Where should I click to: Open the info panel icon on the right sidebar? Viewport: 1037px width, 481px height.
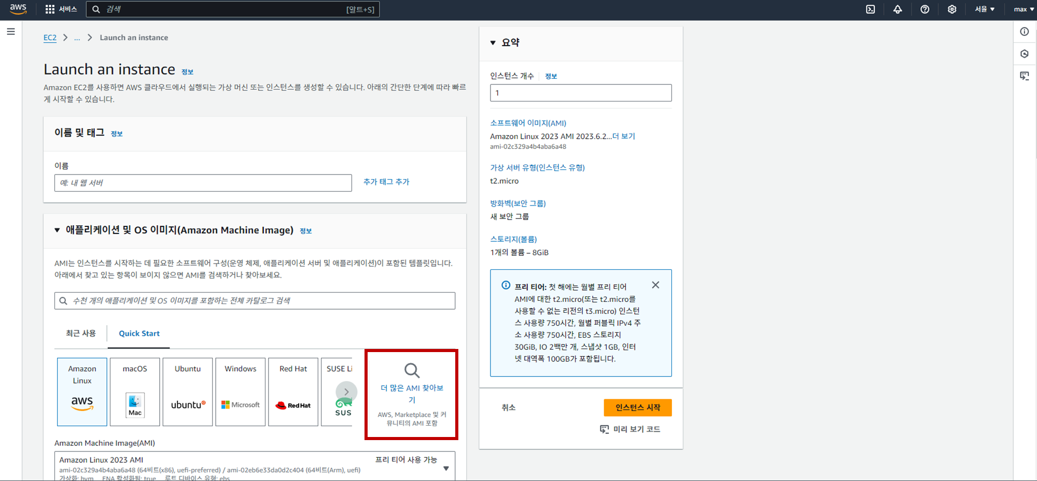[1025, 32]
